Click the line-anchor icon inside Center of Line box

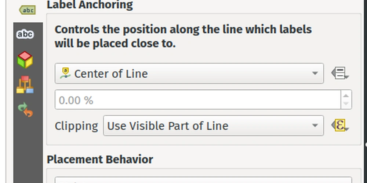[65, 73]
